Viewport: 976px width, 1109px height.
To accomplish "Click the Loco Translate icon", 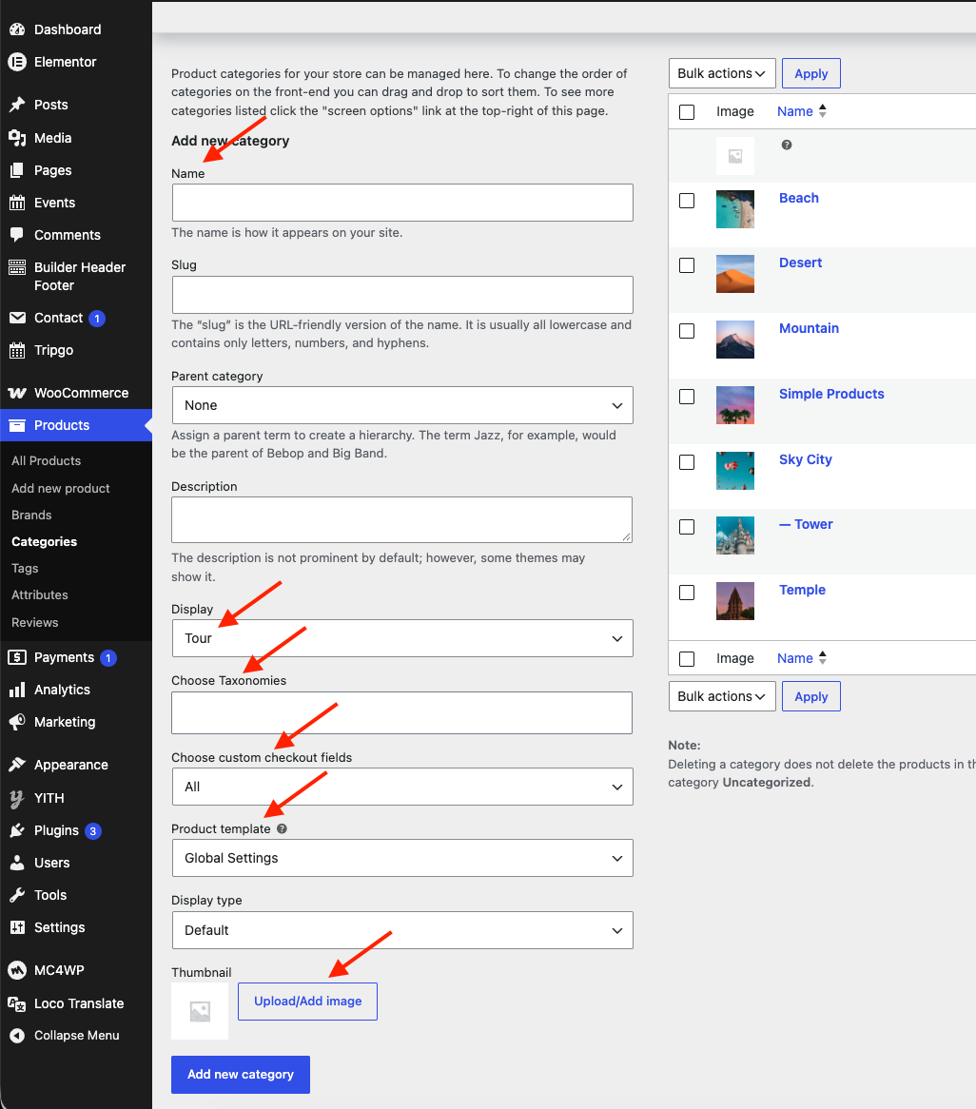I will pos(17,1003).
